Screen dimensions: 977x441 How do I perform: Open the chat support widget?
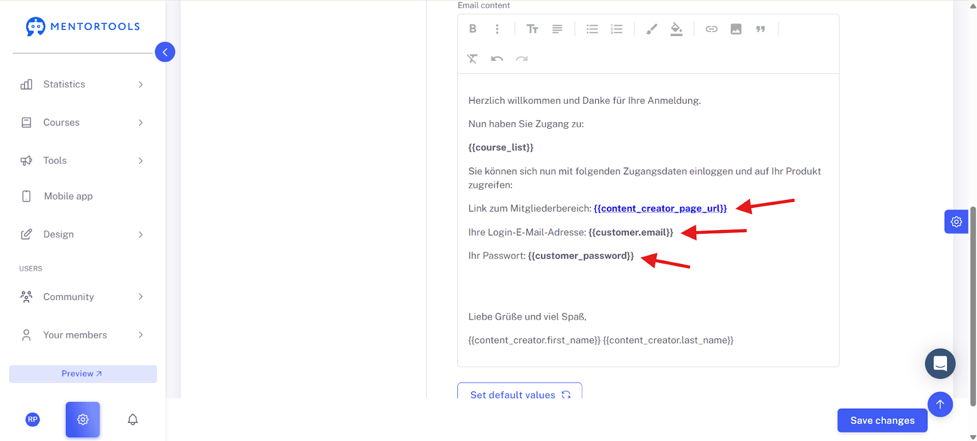(x=940, y=364)
